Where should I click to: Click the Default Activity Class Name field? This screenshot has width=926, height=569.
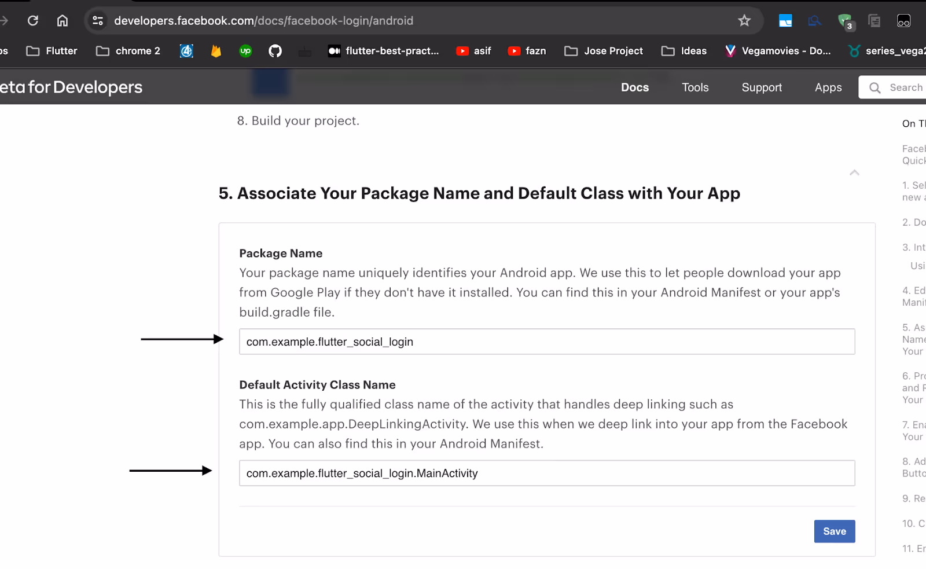pos(547,473)
